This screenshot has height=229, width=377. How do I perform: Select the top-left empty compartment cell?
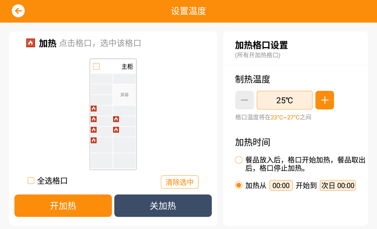(101, 79)
